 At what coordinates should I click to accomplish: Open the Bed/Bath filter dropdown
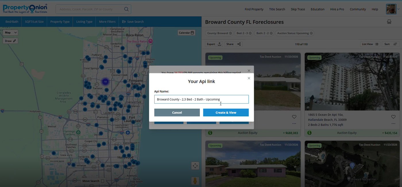12,22
